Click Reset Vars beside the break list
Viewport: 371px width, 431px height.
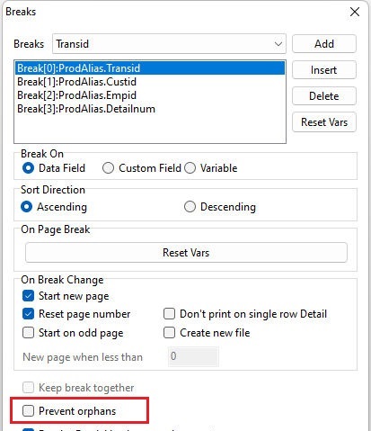(x=324, y=122)
